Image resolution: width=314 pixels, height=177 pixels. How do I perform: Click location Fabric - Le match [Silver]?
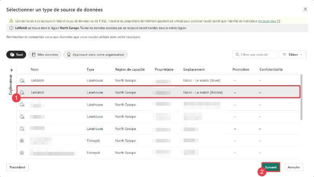202,80
